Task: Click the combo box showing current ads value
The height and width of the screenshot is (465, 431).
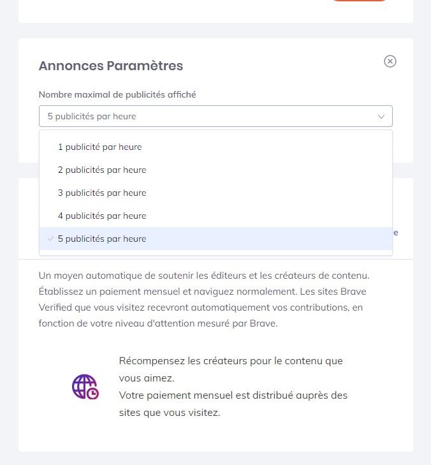Action: tap(215, 116)
